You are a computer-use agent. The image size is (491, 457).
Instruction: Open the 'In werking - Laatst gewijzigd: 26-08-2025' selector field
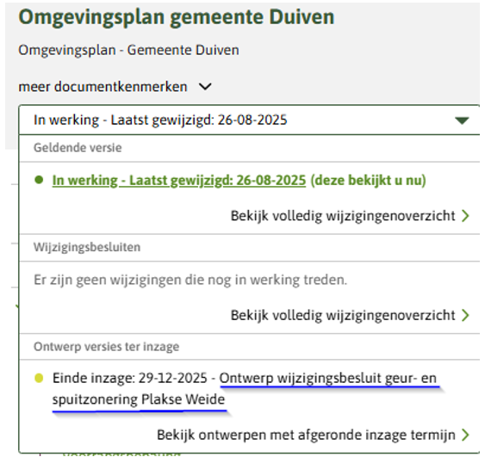249,120
